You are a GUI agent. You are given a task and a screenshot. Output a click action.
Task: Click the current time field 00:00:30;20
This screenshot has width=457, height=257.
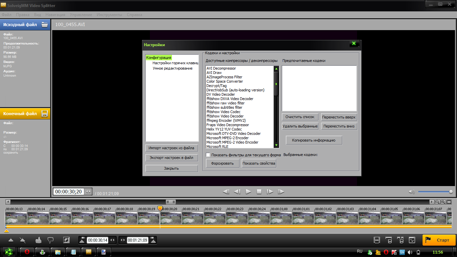click(69, 192)
